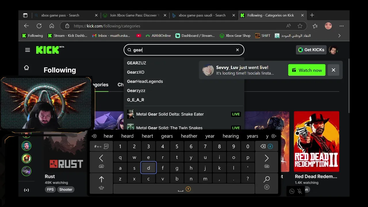Click Watch now for Sevvy_Luv
Image resolution: width=368 pixels, height=207 pixels.
tap(307, 70)
